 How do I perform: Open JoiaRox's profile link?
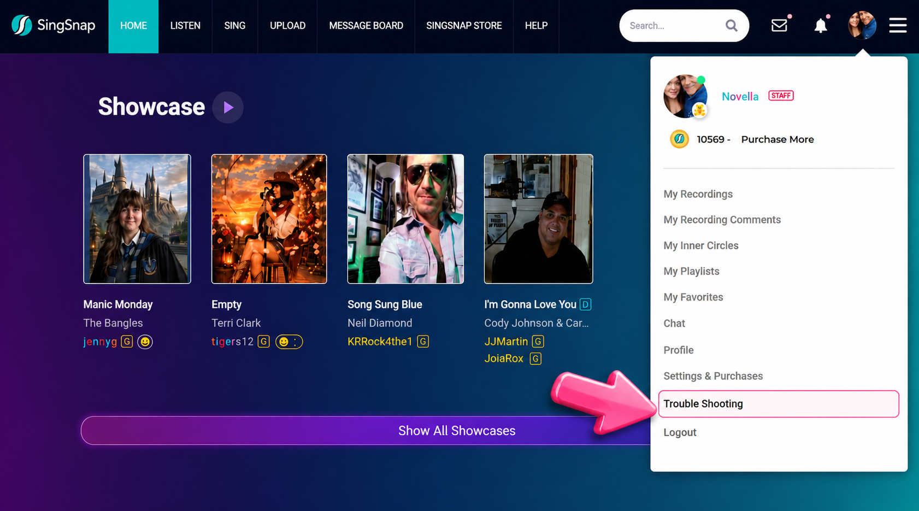click(504, 359)
